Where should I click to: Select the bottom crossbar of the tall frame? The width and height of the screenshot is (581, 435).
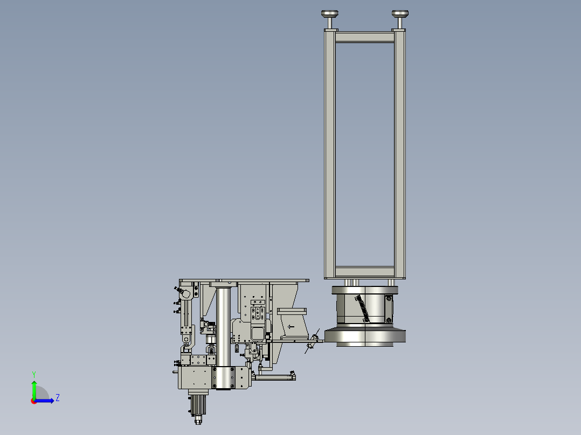pyautogui.click(x=364, y=271)
